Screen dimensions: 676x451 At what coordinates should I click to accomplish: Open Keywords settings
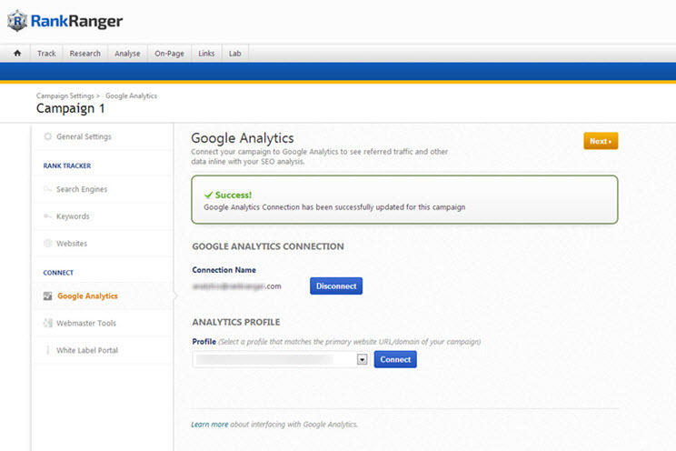click(x=73, y=216)
